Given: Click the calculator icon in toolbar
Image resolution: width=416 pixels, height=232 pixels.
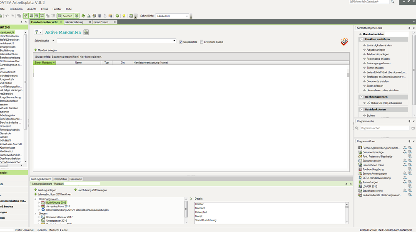Looking at the screenshot, I should tap(100, 16).
